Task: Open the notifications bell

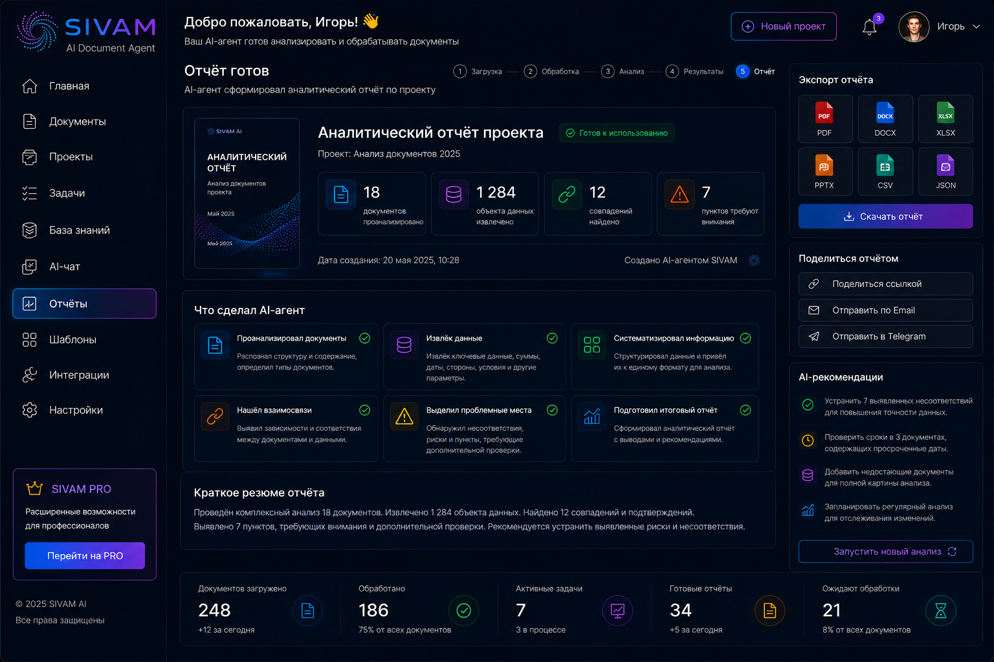Action: tap(870, 27)
